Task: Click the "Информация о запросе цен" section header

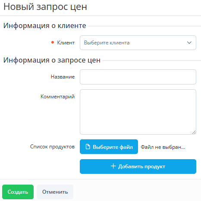Action: [x=52, y=60]
